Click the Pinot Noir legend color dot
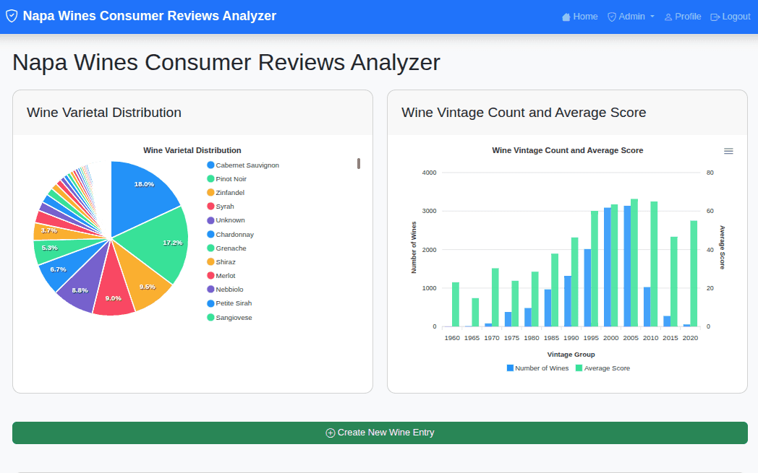758x473 pixels. tap(210, 178)
